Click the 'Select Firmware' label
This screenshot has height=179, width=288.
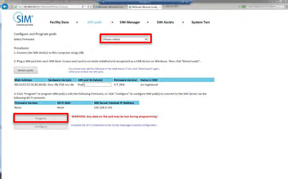[24, 39]
